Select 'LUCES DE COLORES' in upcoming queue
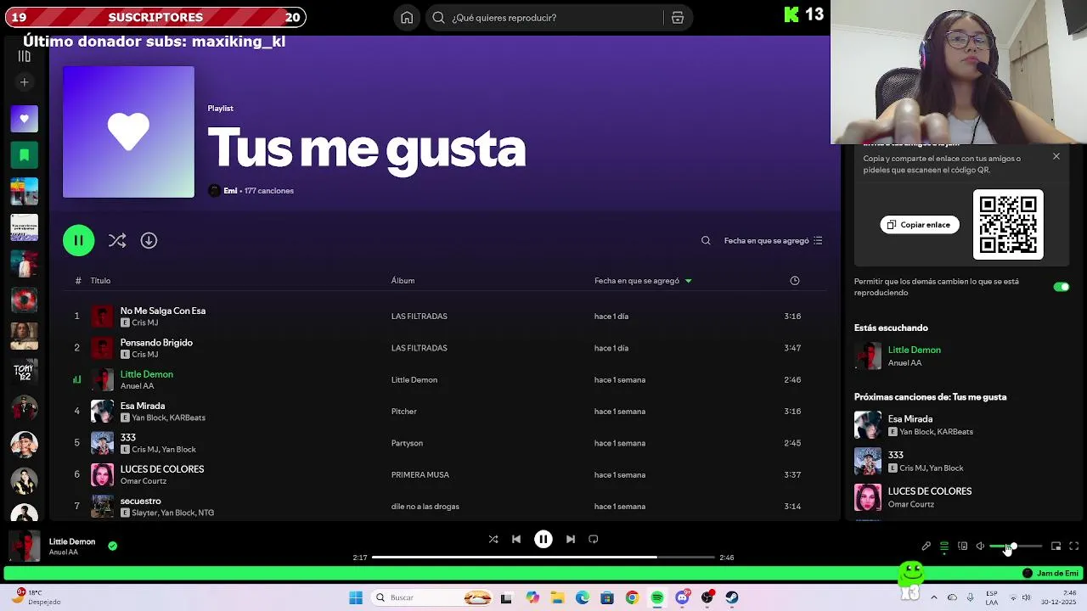Screen dimensions: 1087x611 point(930,491)
